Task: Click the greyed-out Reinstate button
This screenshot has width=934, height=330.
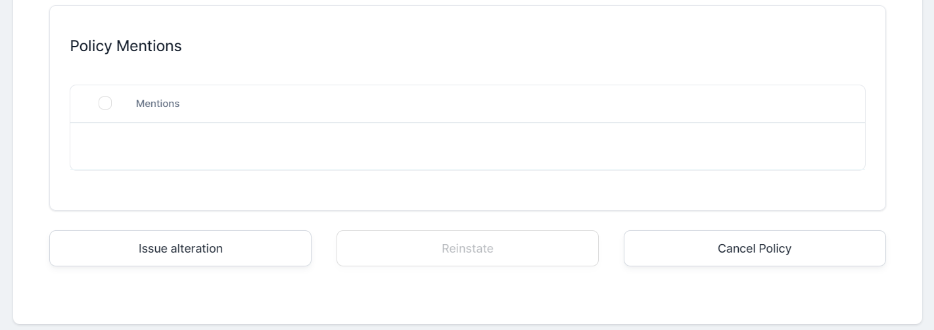Action: [x=467, y=249]
